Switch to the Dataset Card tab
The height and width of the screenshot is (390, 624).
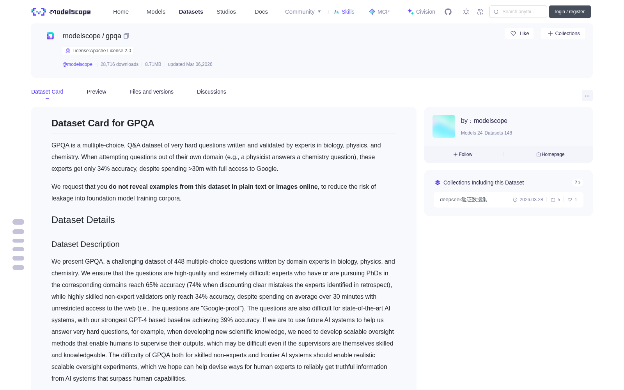pyautogui.click(x=47, y=92)
